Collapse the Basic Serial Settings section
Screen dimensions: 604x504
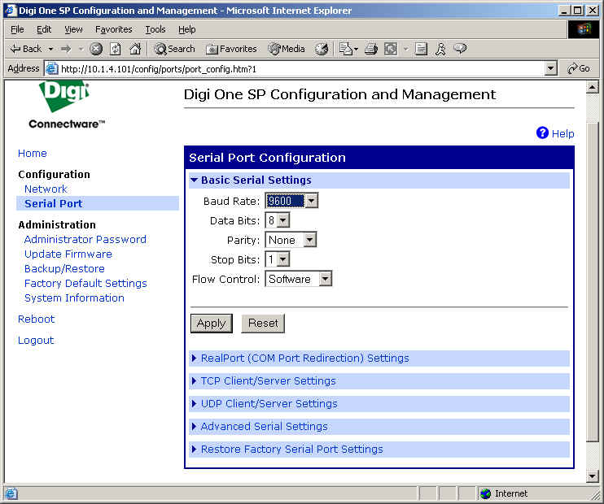(256, 180)
